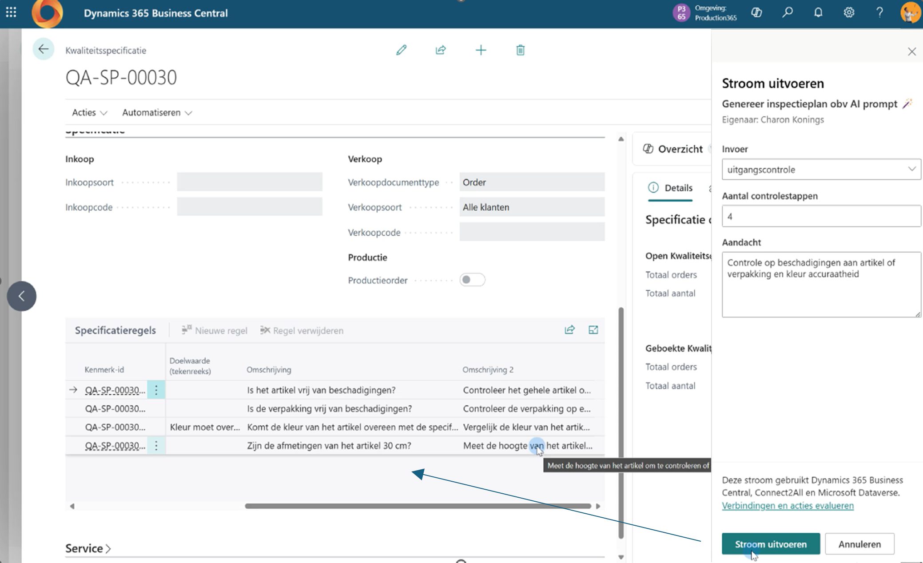Viewport: 923px width, 563px height.
Task: Open the search magnifier icon
Action: [x=788, y=12]
